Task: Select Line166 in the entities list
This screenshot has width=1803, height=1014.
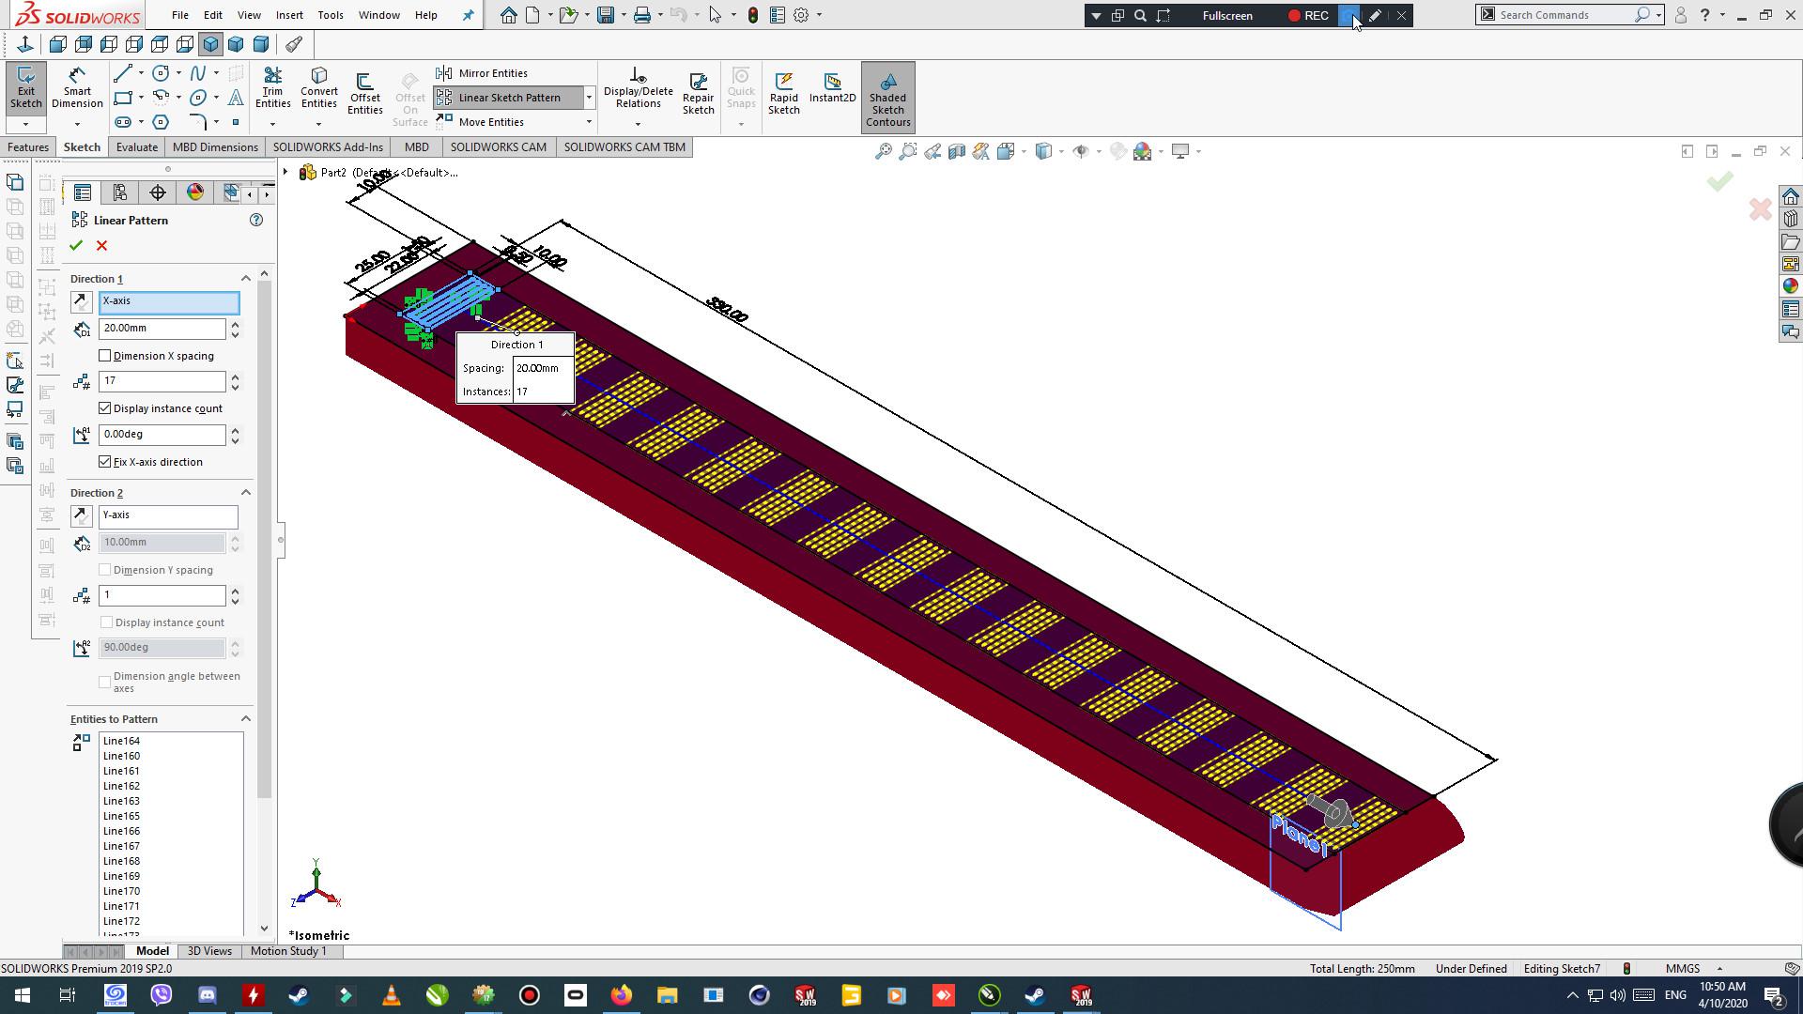Action: coord(122,831)
